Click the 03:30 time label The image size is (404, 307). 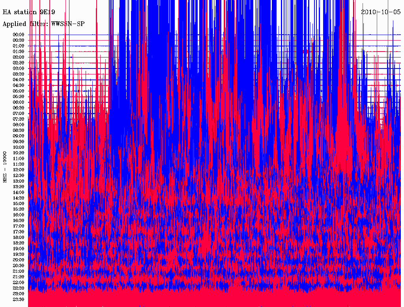coord(19,74)
